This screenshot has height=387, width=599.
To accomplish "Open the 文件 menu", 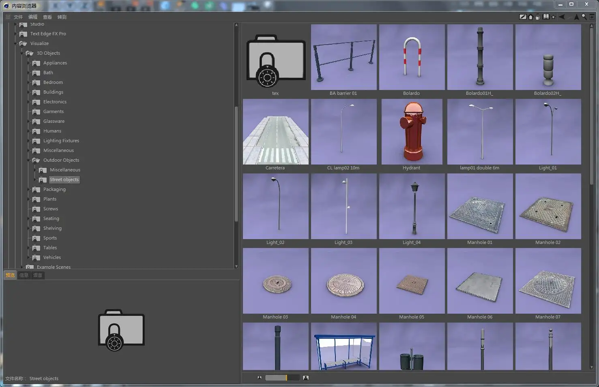I will 18,17.
